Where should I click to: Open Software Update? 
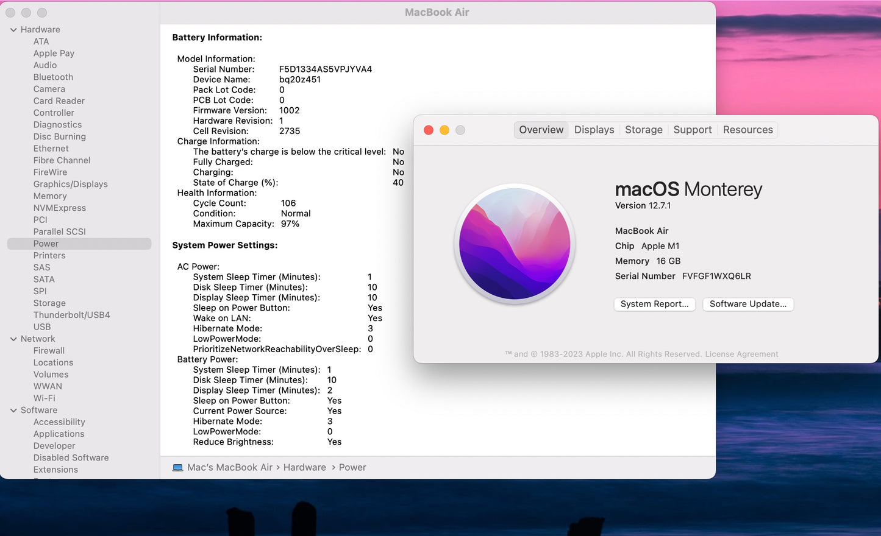(747, 304)
